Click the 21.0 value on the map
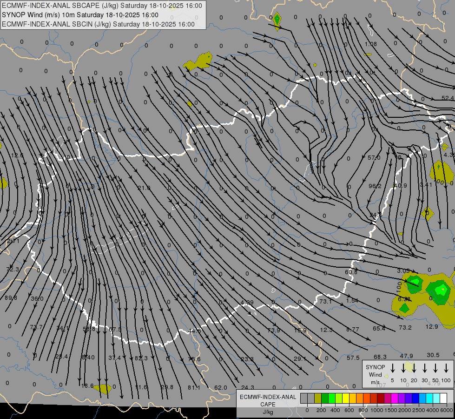This screenshot has height=419, width=455. pyautogui.click(x=144, y=188)
